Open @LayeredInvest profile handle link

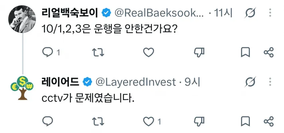click(x=135, y=82)
